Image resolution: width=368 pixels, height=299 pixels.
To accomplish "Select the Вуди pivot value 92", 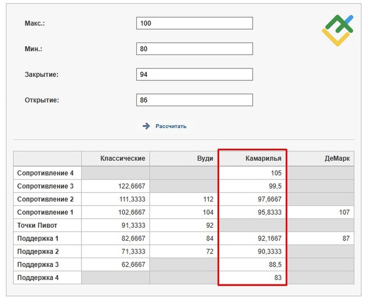I will 210,225.
